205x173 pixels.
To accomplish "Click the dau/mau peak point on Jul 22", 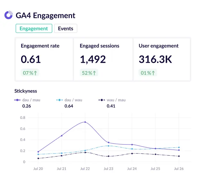I will (x=85, y=122).
